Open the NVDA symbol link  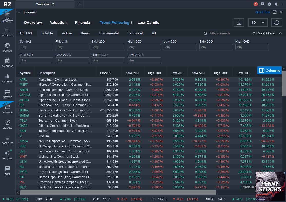(24, 141)
